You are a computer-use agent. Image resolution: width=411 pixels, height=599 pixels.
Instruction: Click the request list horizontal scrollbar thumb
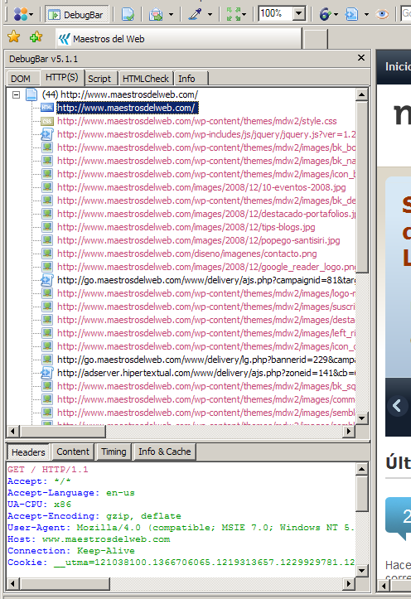(x=62, y=432)
